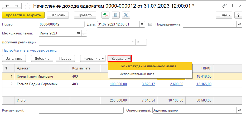Choose Исполнительный лист from the menu
Screen dimensions: 246x116
pos(137,74)
